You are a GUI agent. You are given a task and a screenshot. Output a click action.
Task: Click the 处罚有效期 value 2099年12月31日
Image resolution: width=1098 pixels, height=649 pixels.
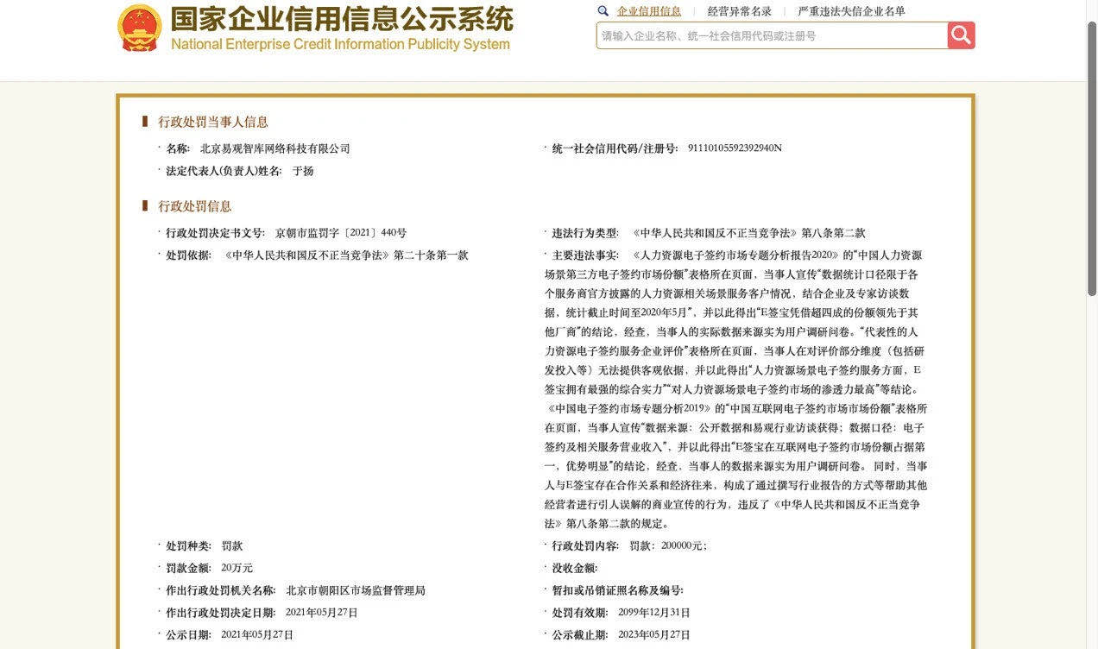point(653,613)
